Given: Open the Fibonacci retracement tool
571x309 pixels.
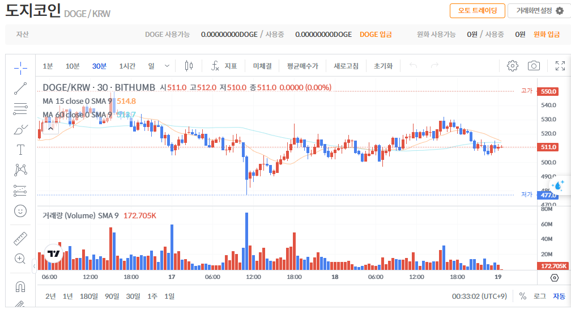Looking at the screenshot, I should coord(20,109).
